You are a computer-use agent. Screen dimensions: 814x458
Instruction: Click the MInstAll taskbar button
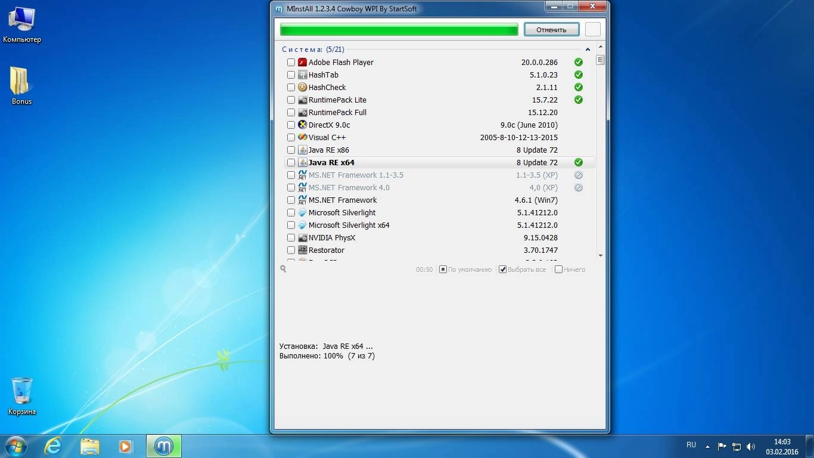(x=163, y=446)
